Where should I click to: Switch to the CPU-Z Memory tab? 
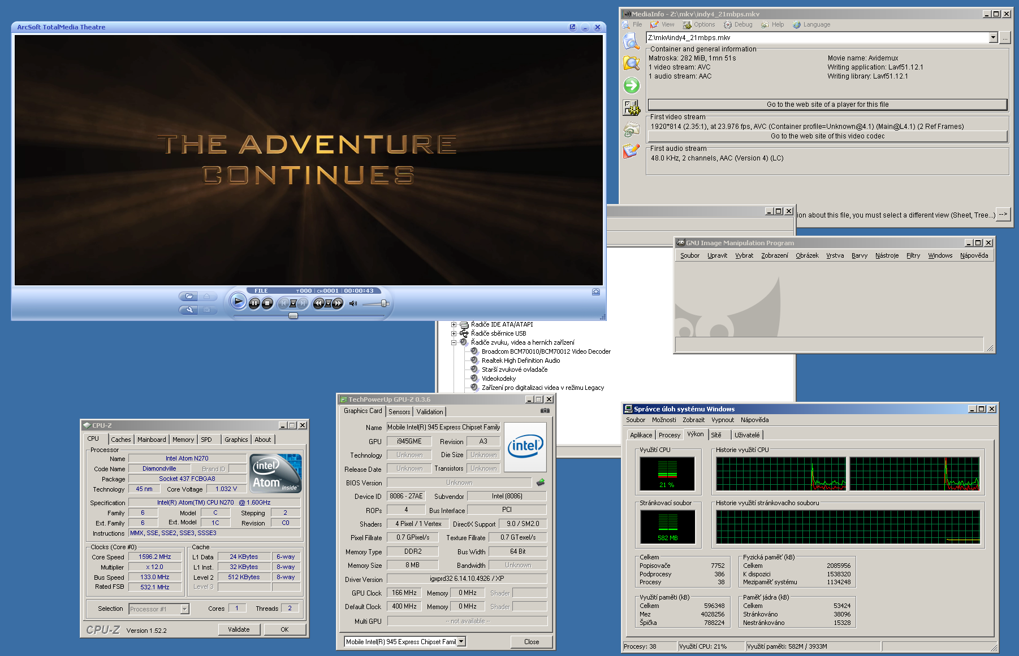click(183, 440)
